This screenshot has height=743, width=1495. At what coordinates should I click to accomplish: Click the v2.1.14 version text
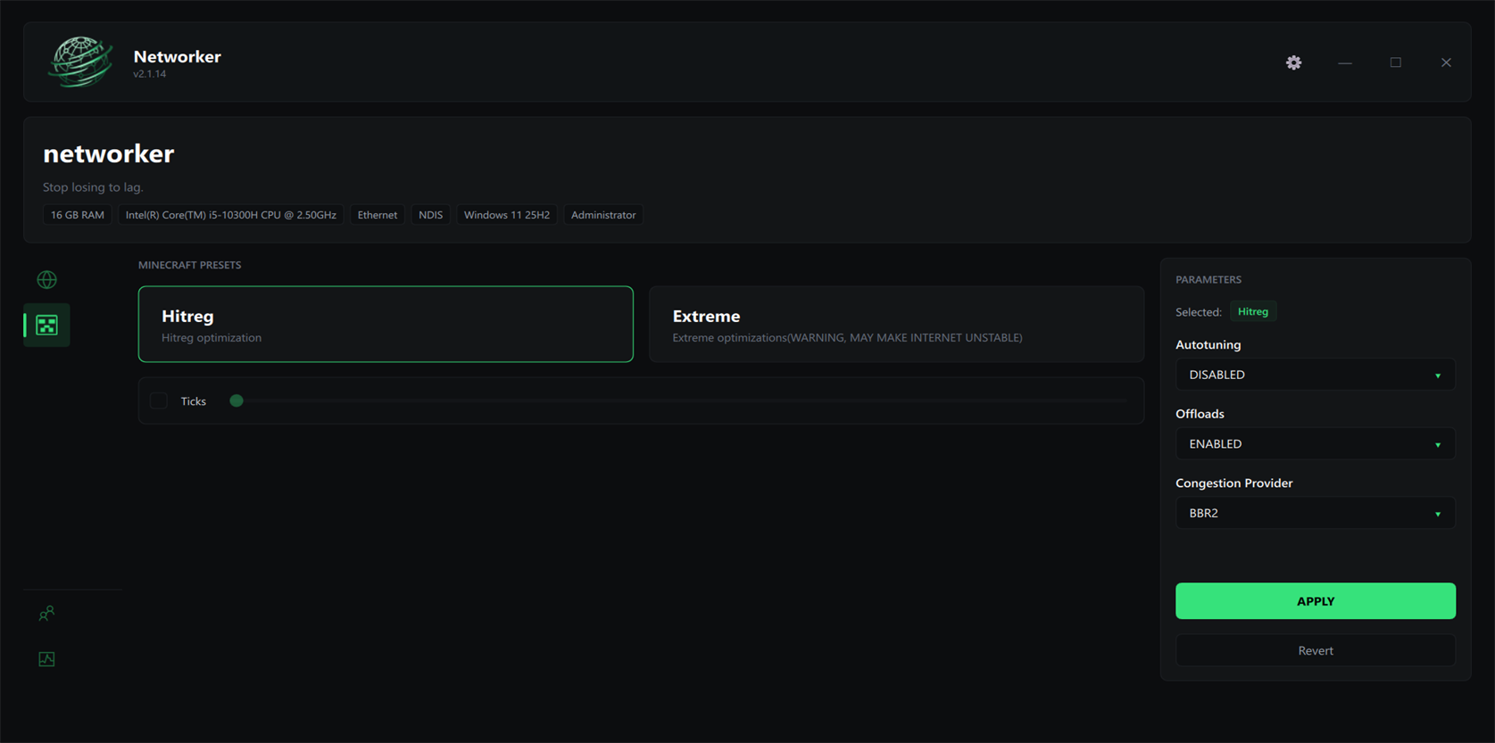150,74
